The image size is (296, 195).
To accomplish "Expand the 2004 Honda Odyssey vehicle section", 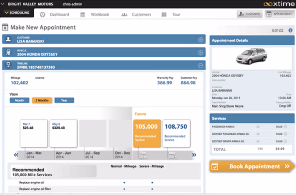I will click(x=201, y=53).
